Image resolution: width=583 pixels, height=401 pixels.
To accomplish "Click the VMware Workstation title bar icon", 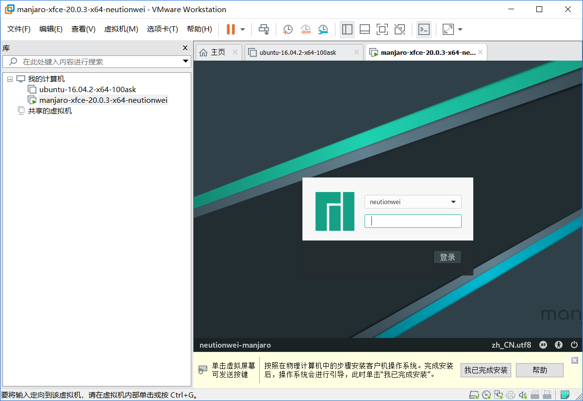I will 9,9.
